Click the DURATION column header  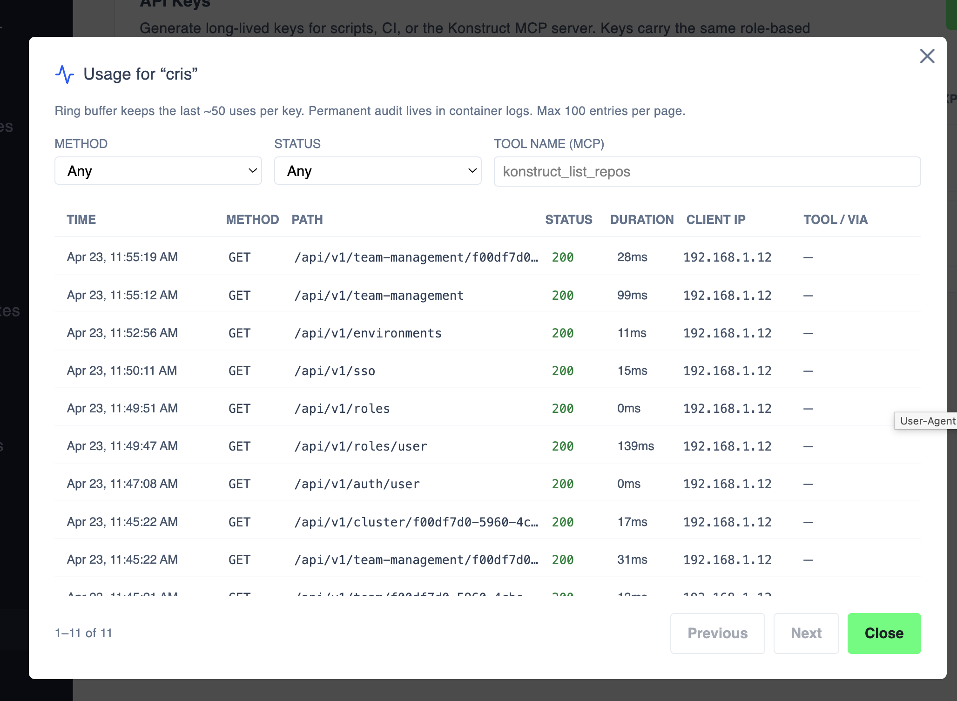[642, 220]
